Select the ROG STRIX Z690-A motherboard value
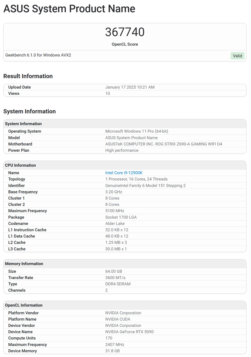The image size is (251, 357). pos(164,144)
